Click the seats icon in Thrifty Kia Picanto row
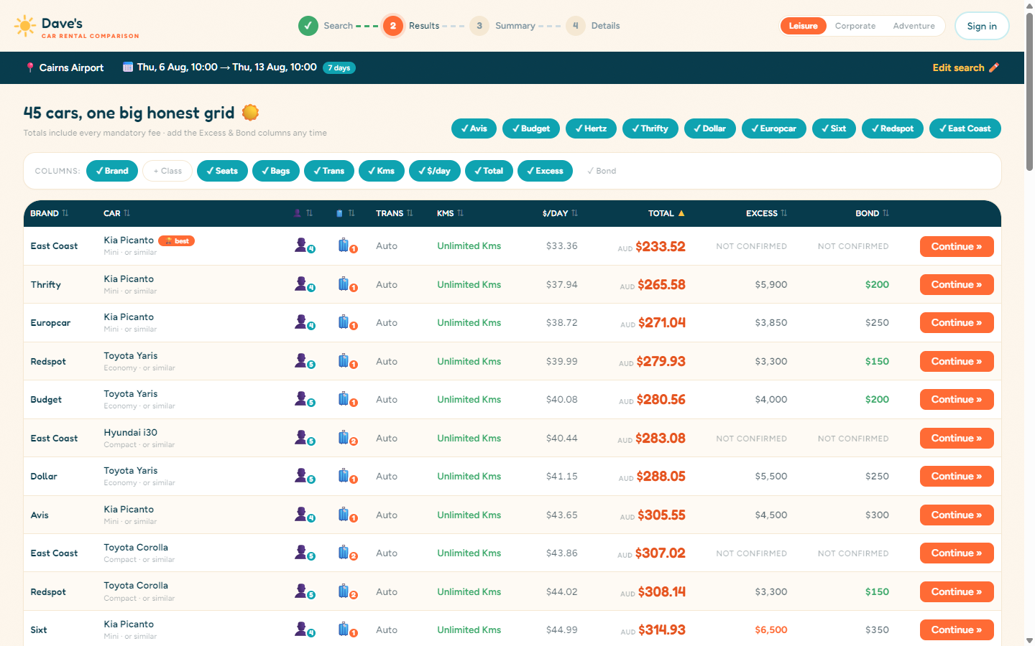Screen dimensions: 1035x646 pyautogui.click(x=305, y=284)
